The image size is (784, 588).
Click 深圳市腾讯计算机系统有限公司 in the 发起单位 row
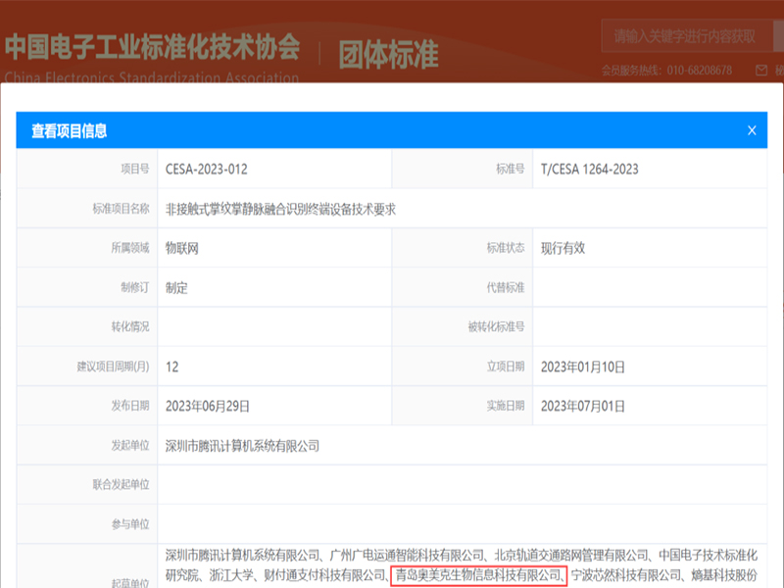pyautogui.click(x=242, y=446)
